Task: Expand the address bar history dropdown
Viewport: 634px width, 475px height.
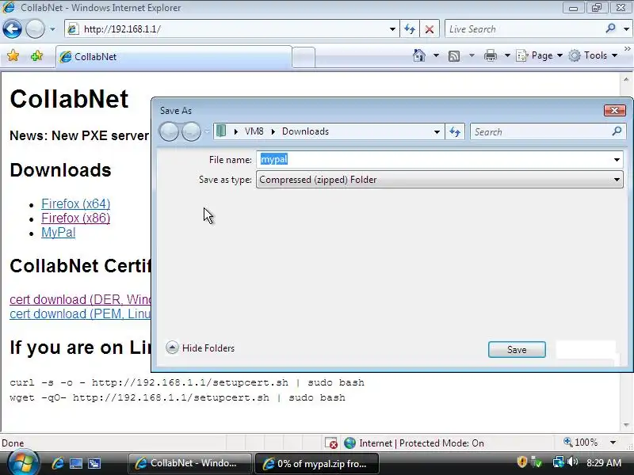Action: pyautogui.click(x=392, y=29)
